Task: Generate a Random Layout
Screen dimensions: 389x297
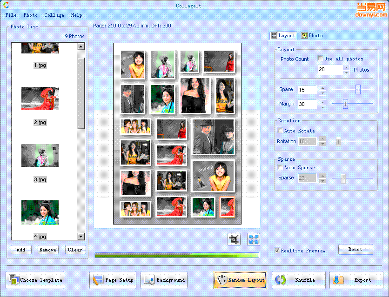Action: 240,280
